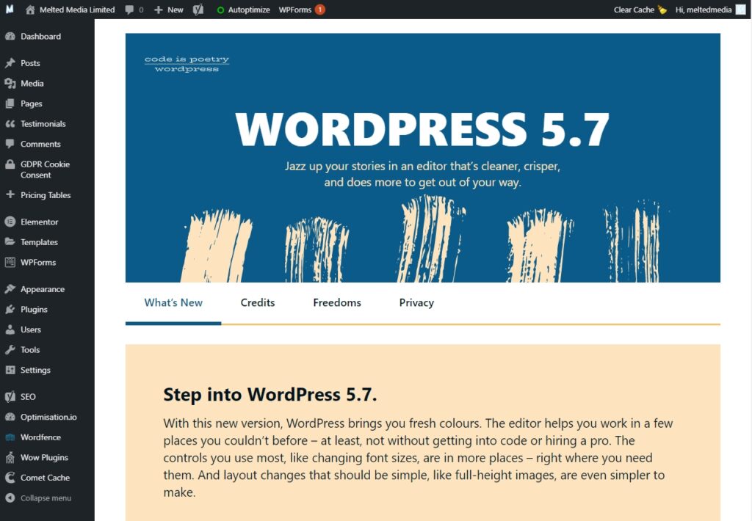
Task: Open the Freedoms tab
Action: [x=336, y=303]
